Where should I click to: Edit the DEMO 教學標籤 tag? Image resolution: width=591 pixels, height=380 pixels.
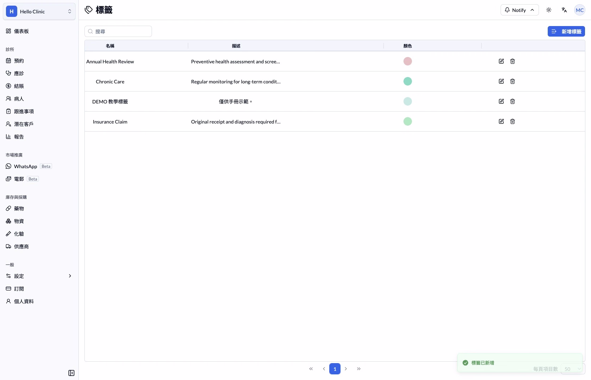pyautogui.click(x=501, y=101)
